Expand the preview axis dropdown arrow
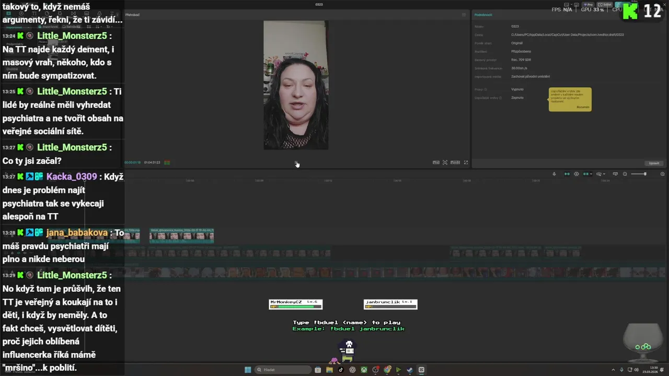 click(x=604, y=174)
